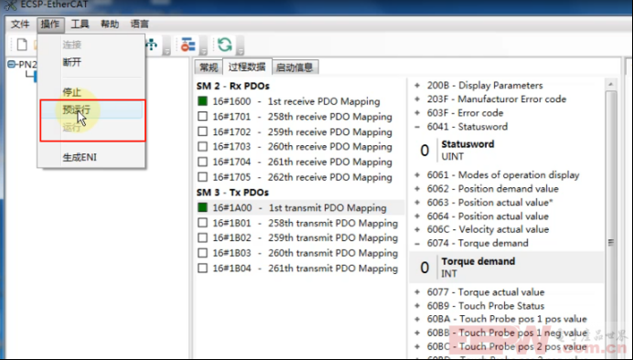Switch to the 过程数据 tab
This screenshot has width=633, height=360.
[x=247, y=67]
